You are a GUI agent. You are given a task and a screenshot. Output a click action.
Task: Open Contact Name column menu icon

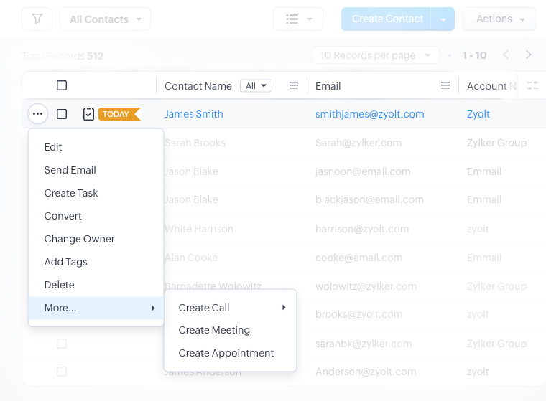[x=293, y=86]
